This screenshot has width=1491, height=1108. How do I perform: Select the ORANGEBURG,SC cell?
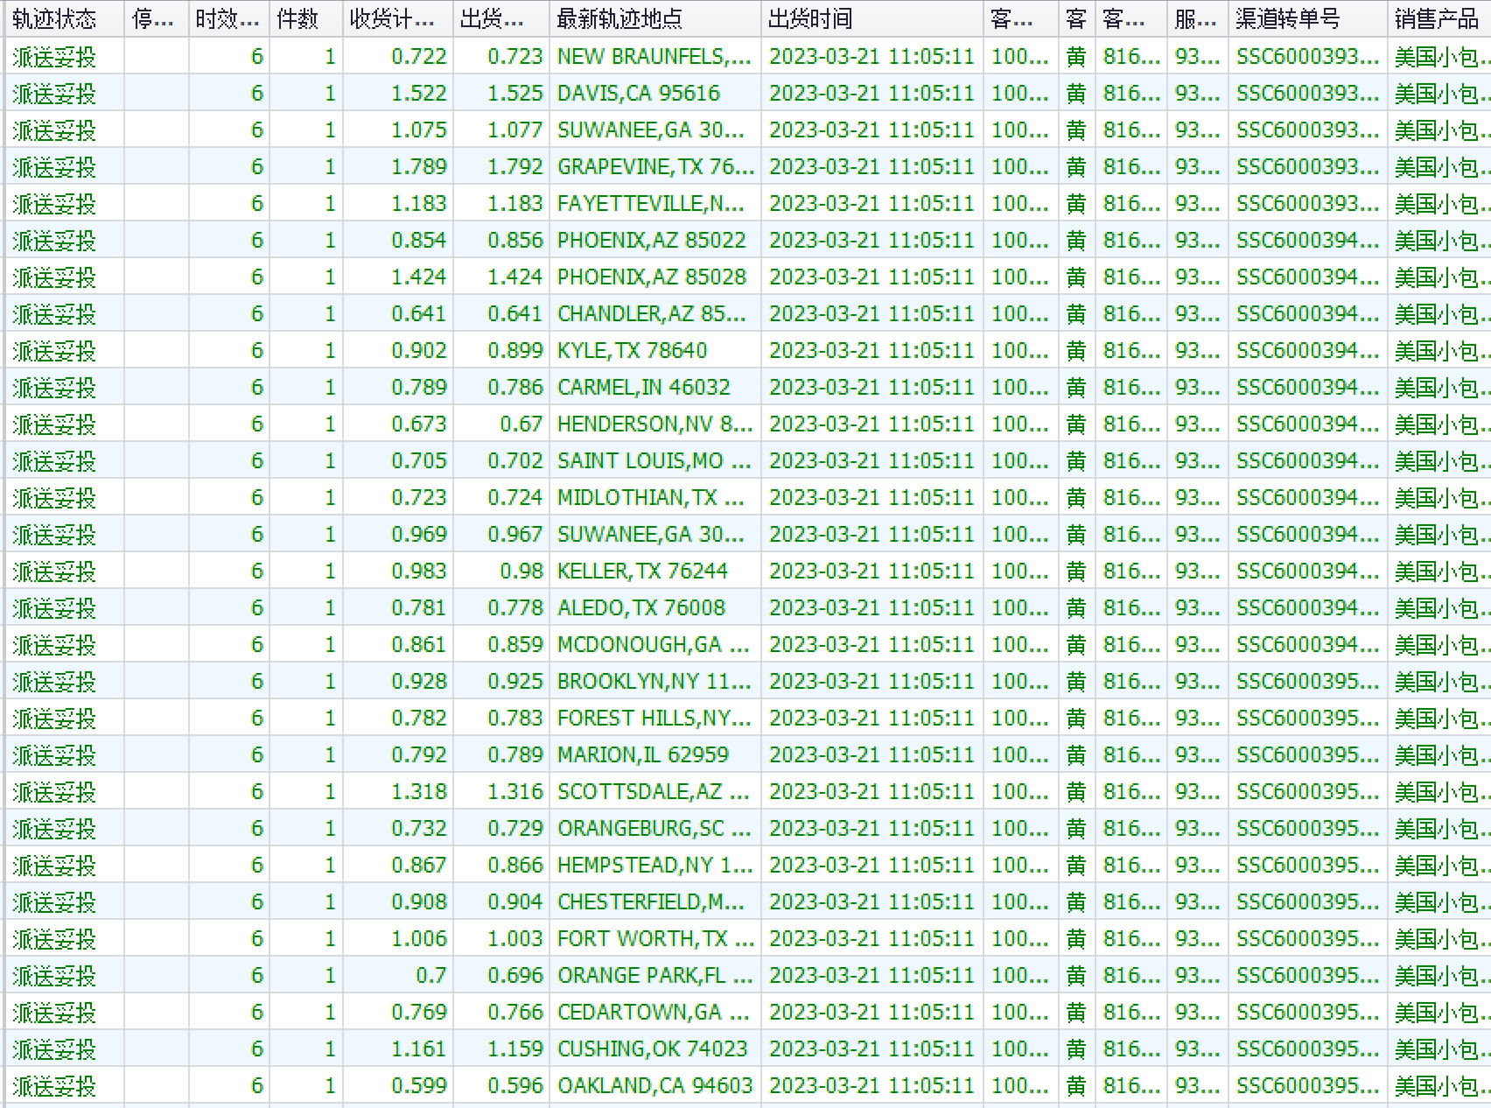pyautogui.click(x=655, y=829)
